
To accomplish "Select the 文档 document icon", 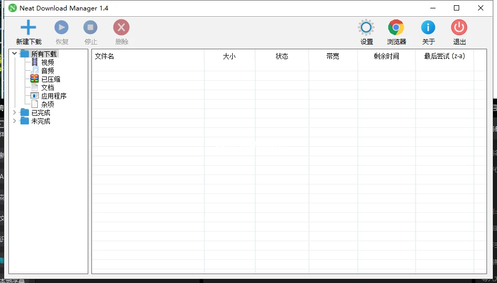I will (35, 87).
